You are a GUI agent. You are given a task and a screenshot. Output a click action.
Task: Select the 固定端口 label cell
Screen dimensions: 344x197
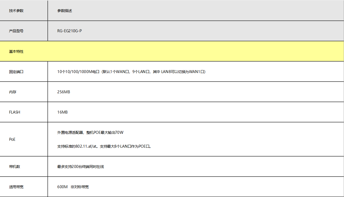[16, 72]
